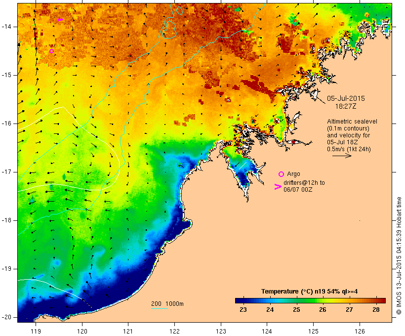Image resolution: width=405 pixels, height=336 pixels.
Task: Click the cyan 200 1000m depth contour line sample
Action: pos(160,309)
